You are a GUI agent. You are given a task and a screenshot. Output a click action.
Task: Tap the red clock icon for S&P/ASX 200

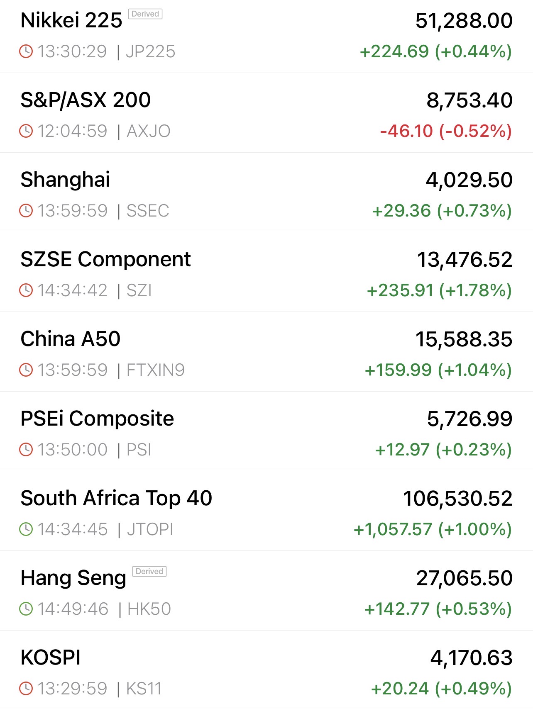26,131
